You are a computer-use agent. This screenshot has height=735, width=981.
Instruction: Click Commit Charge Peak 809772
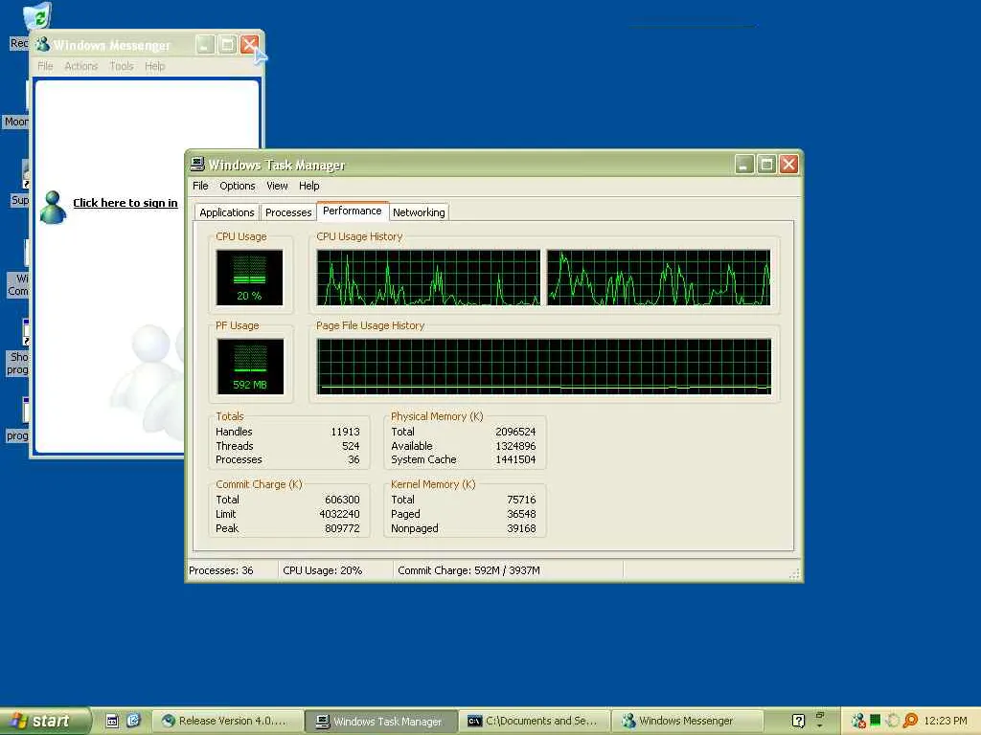342,528
